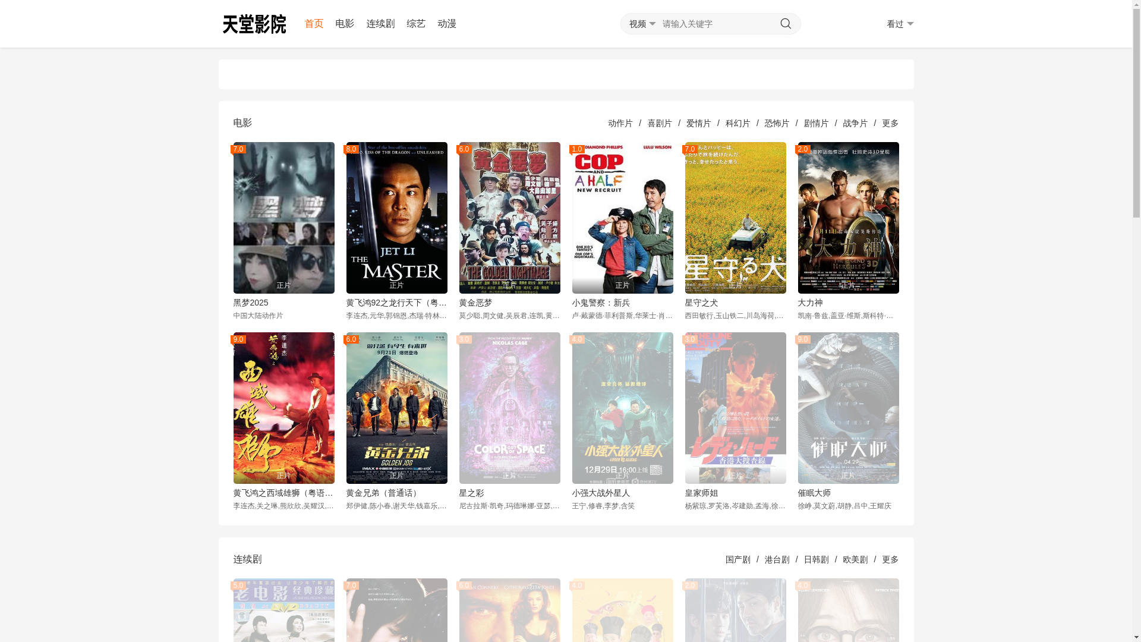Expand the 看过 history dropdown
The image size is (1141, 642).
point(900,24)
